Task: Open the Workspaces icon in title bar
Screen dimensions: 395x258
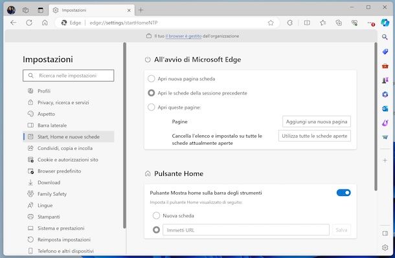Action: tap(25, 10)
